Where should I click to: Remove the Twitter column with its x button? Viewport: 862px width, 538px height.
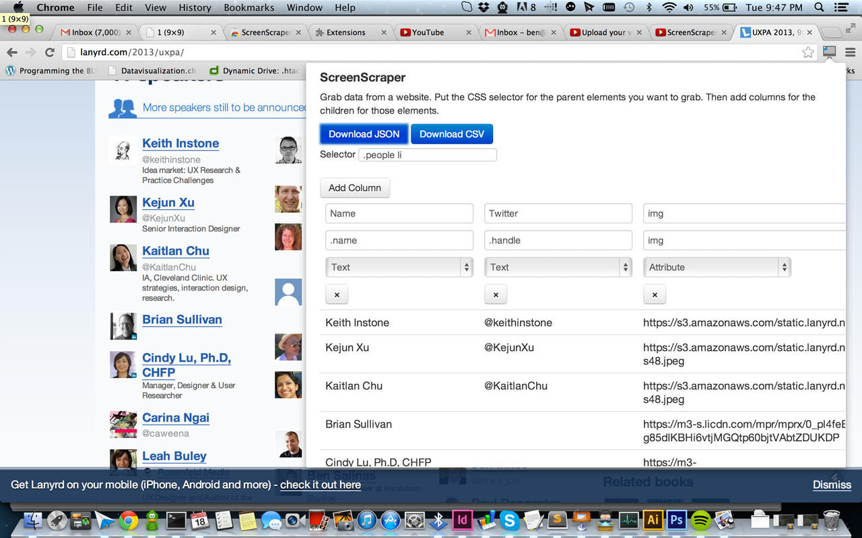tap(496, 295)
